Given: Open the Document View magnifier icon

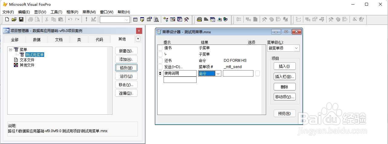Looking at the screenshot, I should pyautogui.click(x=156, y=19).
